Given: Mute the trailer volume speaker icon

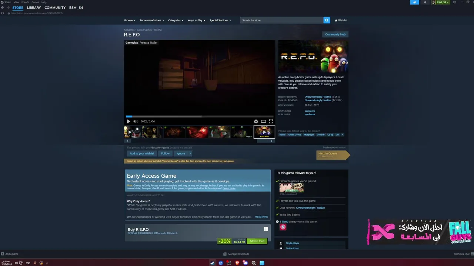Looking at the screenshot, I should point(136,121).
